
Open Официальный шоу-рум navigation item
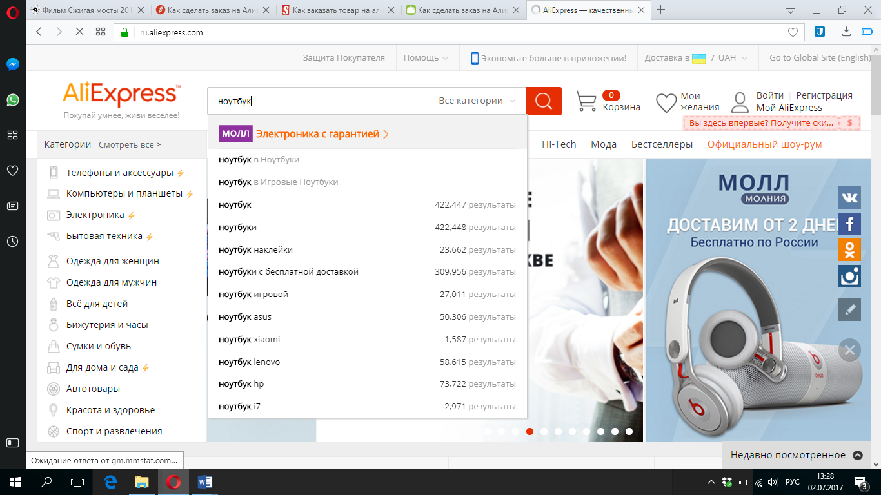click(764, 144)
